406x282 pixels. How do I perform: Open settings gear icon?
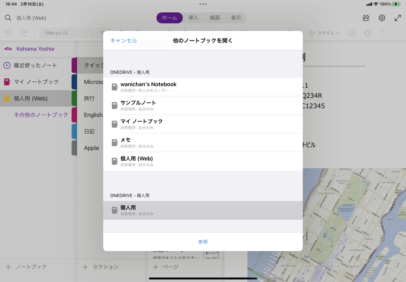click(x=382, y=18)
